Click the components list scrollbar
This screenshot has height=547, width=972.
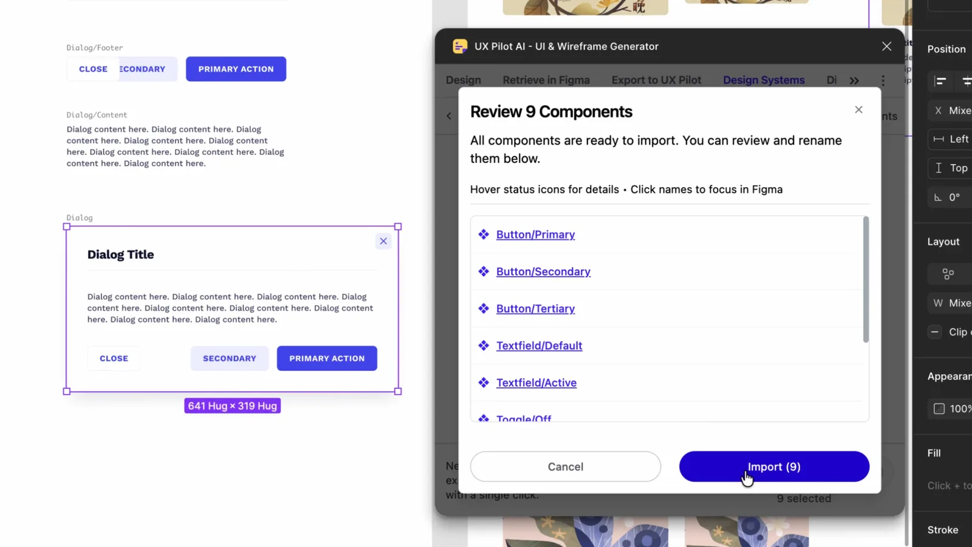(x=866, y=280)
